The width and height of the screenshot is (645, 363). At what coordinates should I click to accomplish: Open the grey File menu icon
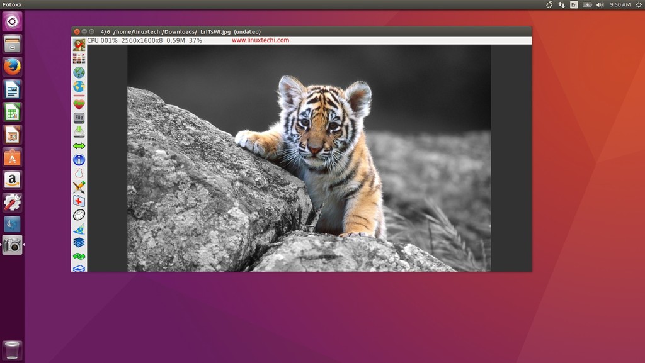79,118
